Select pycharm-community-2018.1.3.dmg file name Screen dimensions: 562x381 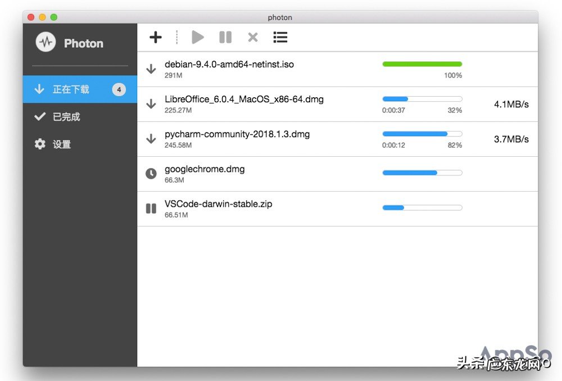237,134
